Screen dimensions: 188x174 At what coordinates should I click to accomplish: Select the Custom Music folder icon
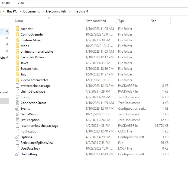coord(17,40)
